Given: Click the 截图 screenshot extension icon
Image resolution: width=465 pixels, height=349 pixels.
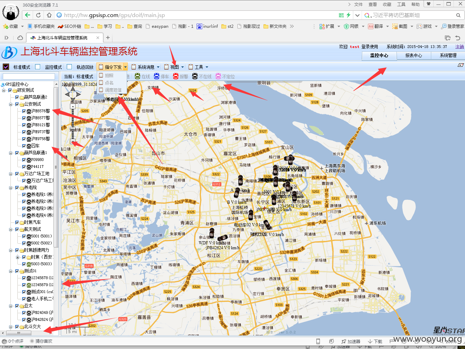Looking at the screenshot, I should tap(395, 26).
